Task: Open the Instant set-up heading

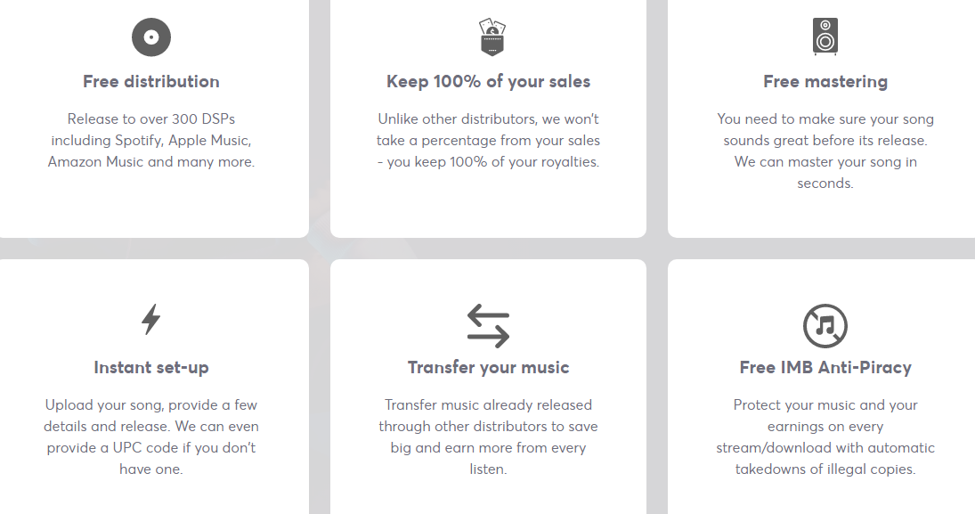Action: coord(151,368)
